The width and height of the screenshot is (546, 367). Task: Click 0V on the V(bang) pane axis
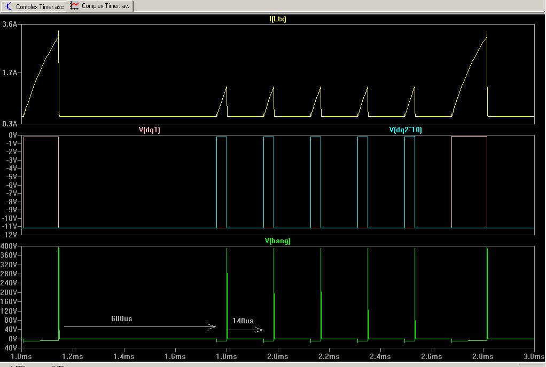[x=13, y=339]
